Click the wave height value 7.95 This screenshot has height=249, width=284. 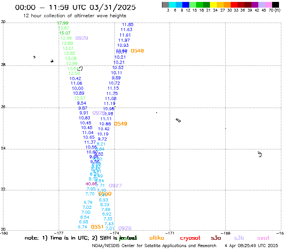click(91, 189)
